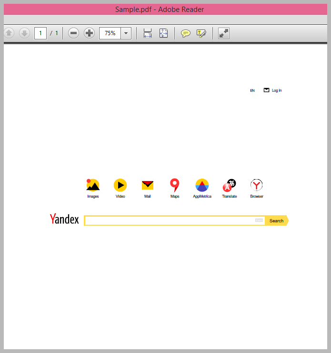The image size is (331, 353).
Task: Open the Mail envelope icon
Action: pos(148,185)
